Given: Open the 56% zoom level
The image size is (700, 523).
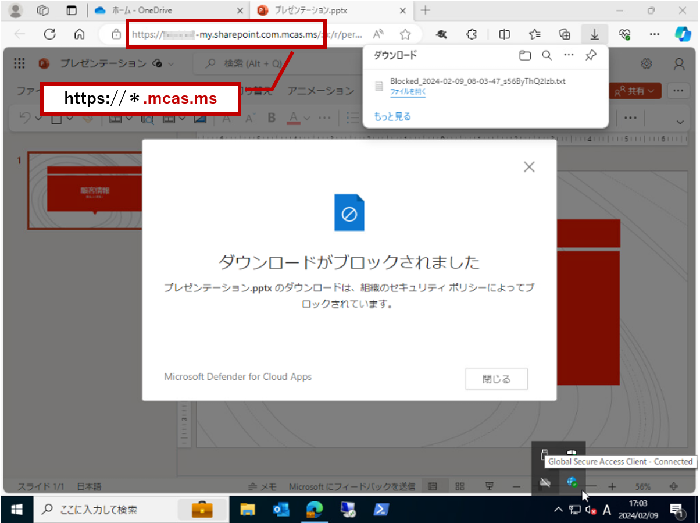Looking at the screenshot, I should coord(643,486).
